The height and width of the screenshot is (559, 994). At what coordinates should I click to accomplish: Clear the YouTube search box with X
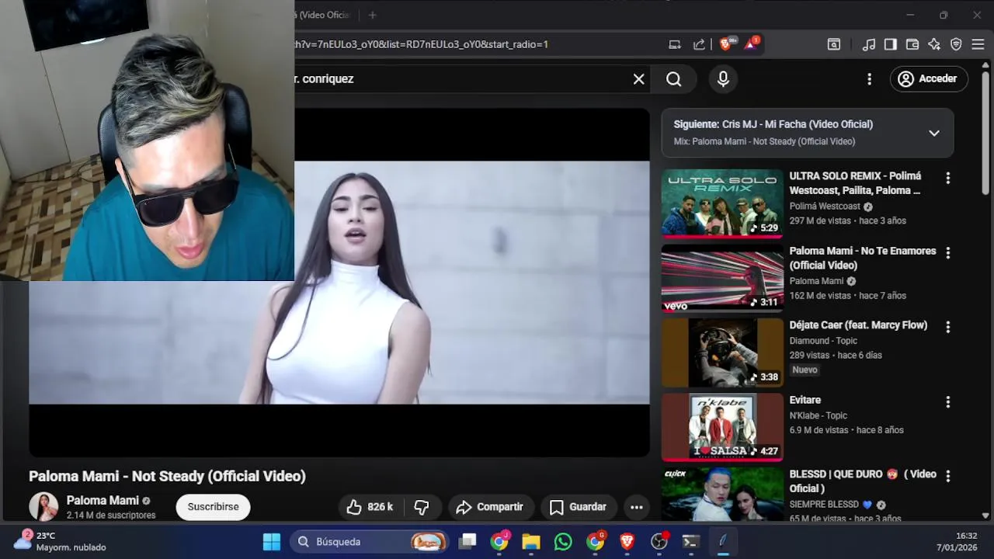pos(638,78)
